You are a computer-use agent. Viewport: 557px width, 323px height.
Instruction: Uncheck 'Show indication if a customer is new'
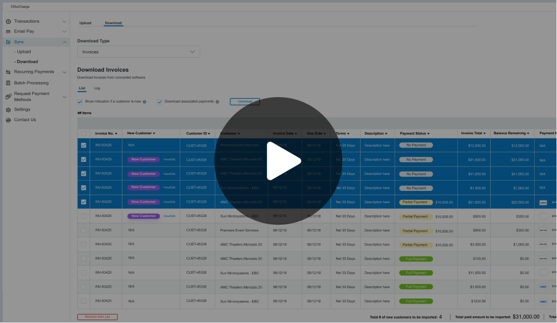coord(81,102)
